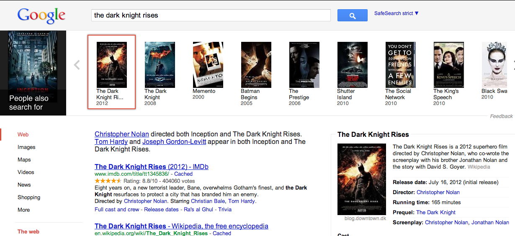
Task: Open Christopher Nolan link in summary sentence
Action: (x=122, y=134)
